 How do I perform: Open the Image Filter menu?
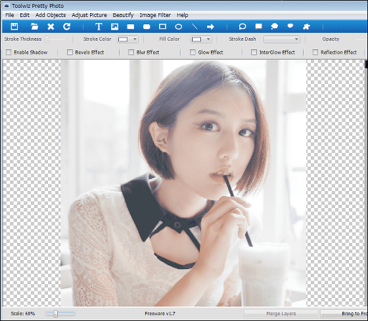click(155, 15)
